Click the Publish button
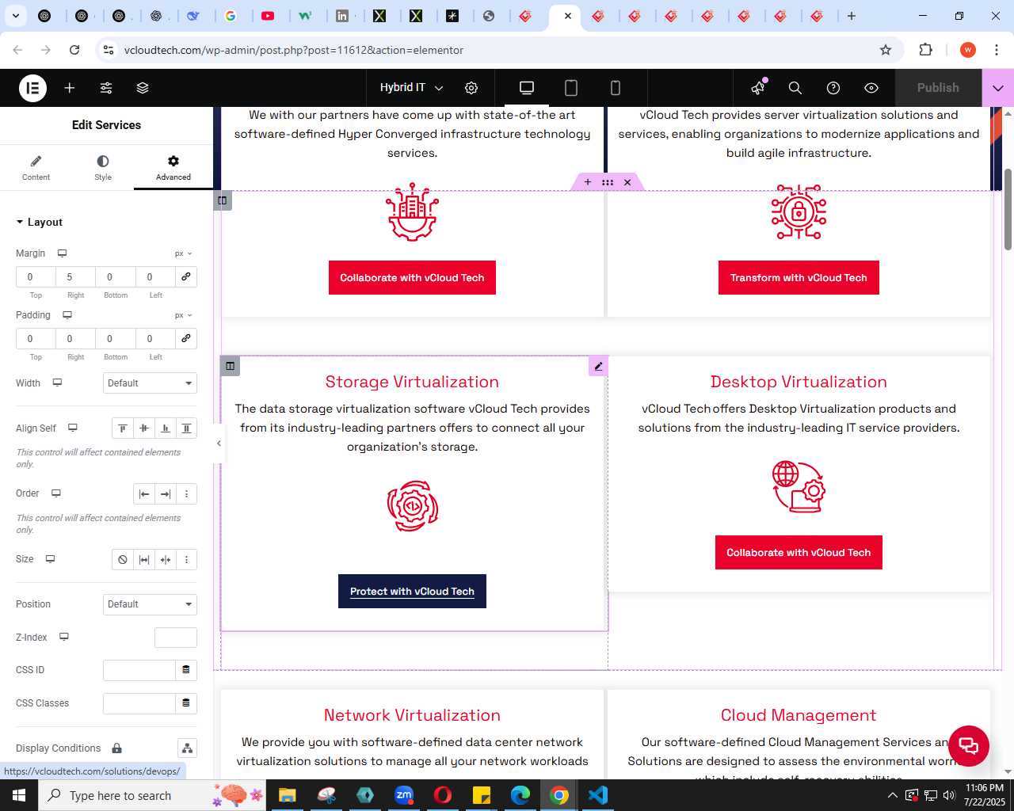 938,88
